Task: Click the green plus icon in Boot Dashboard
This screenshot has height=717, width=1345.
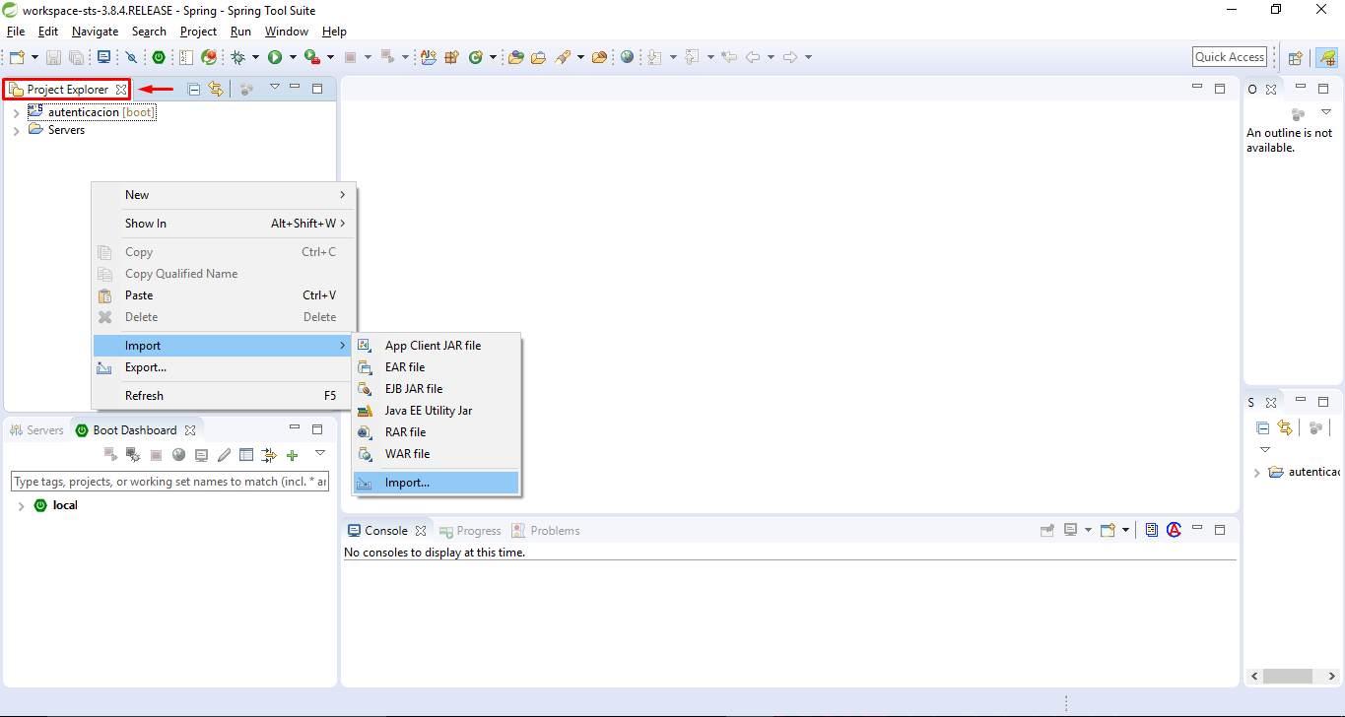Action: click(x=292, y=455)
